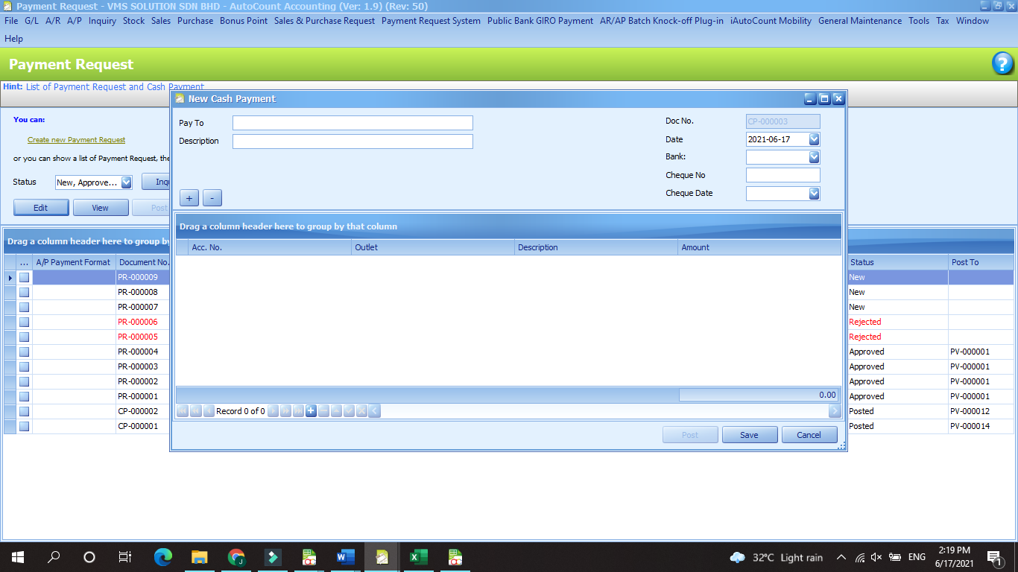Screen dimensions: 1018x572
Task: Open the General Maintenance menu
Action: (x=859, y=21)
